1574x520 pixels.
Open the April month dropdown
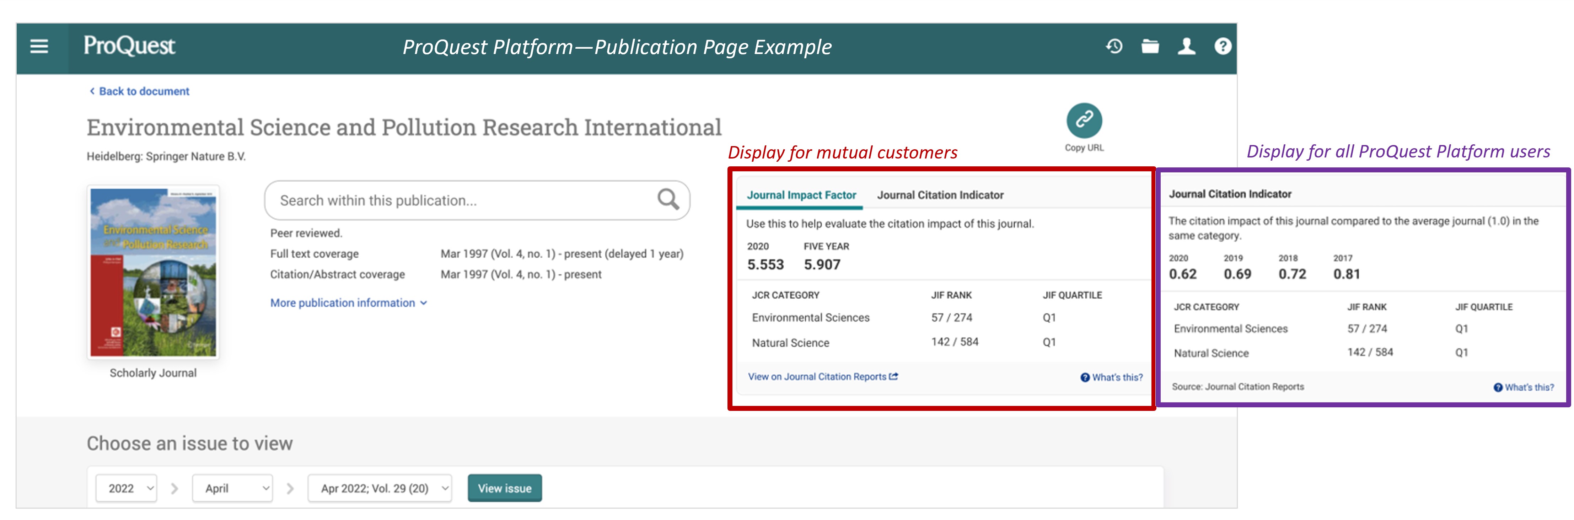(x=232, y=488)
